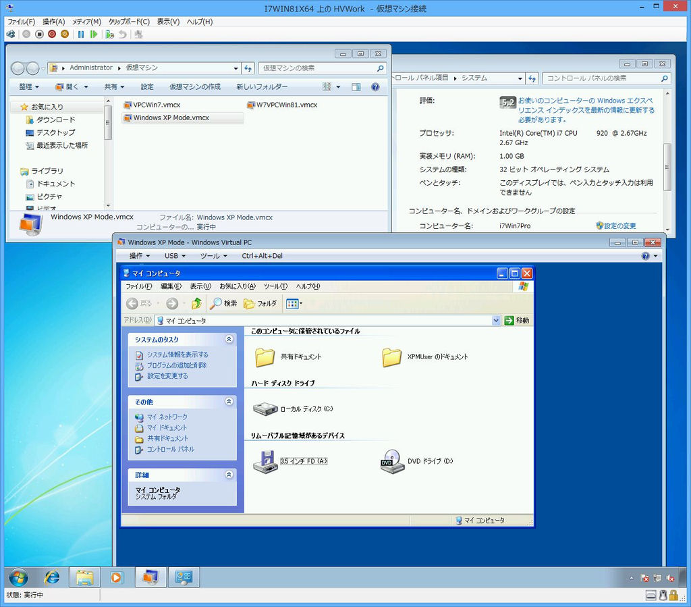Viewport: 691px width, 607px height.
Task: Open 整理 dropdown in the 仮想マシン Explorer window
Action: tap(29, 87)
